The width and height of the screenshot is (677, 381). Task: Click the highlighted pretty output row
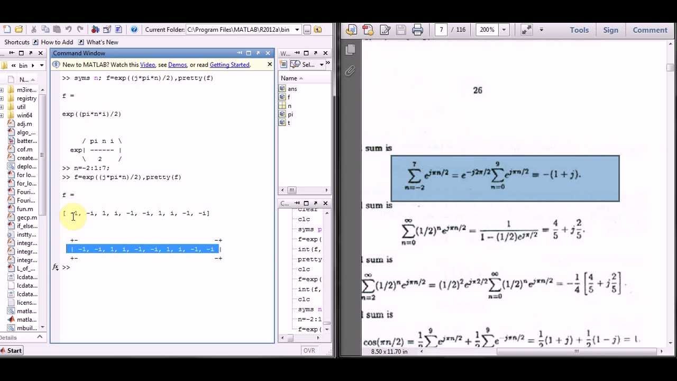(143, 249)
